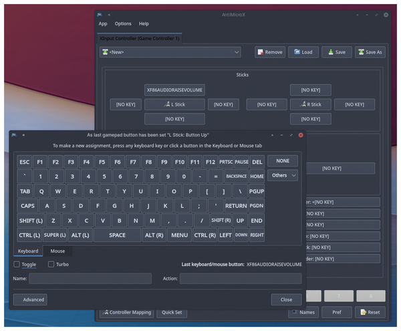
Task: Open the App menu
Action: [103, 24]
